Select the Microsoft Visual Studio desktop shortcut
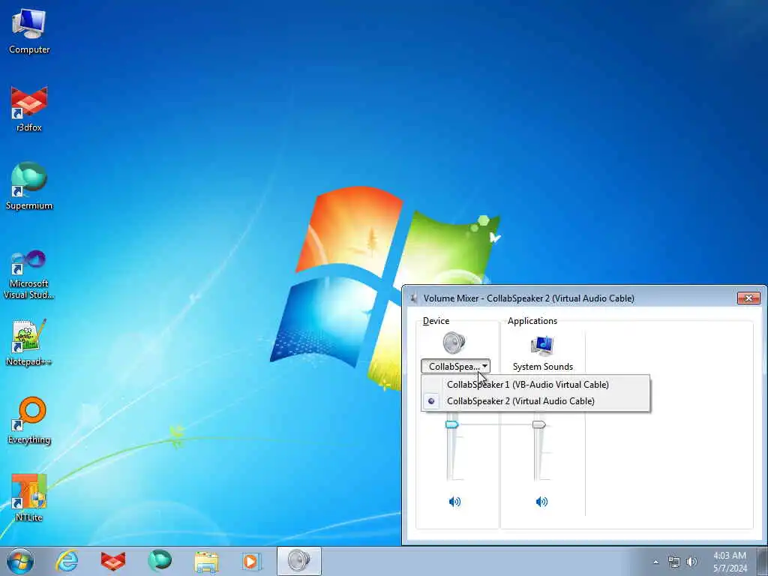This screenshot has width=768, height=576. (29, 274)
